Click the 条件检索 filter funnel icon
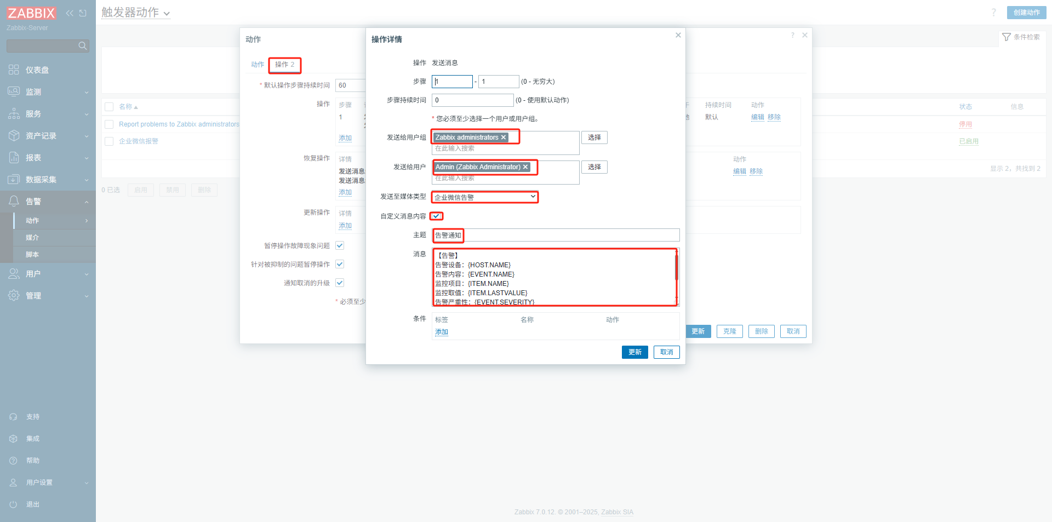 1006,37
